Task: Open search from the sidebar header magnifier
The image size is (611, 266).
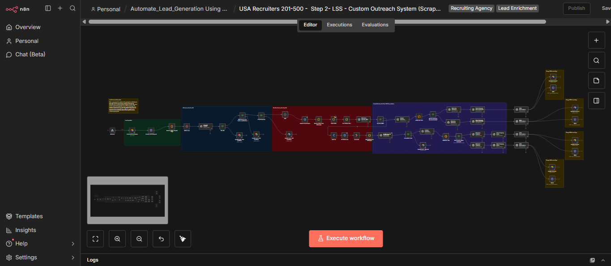Action: (x=73, y=8)
